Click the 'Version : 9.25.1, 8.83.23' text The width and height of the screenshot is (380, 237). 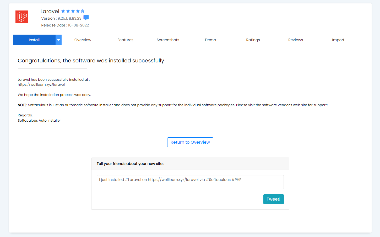click(61, 18)
